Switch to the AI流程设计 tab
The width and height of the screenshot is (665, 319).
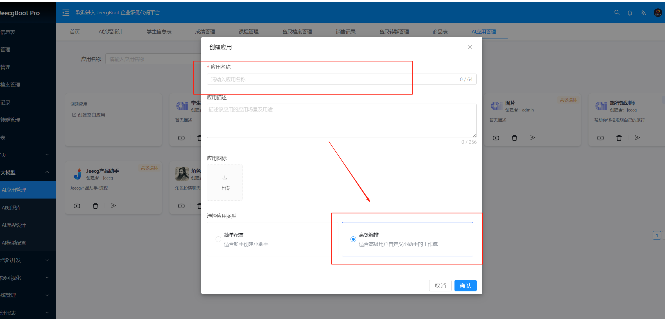(110, 31)
